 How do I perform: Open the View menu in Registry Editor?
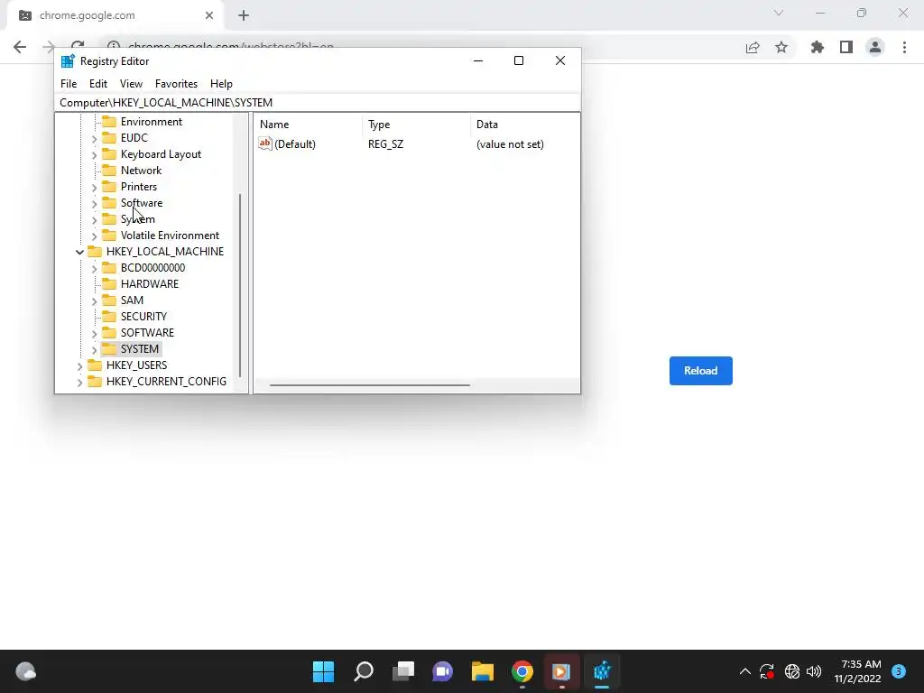point(131,84)
